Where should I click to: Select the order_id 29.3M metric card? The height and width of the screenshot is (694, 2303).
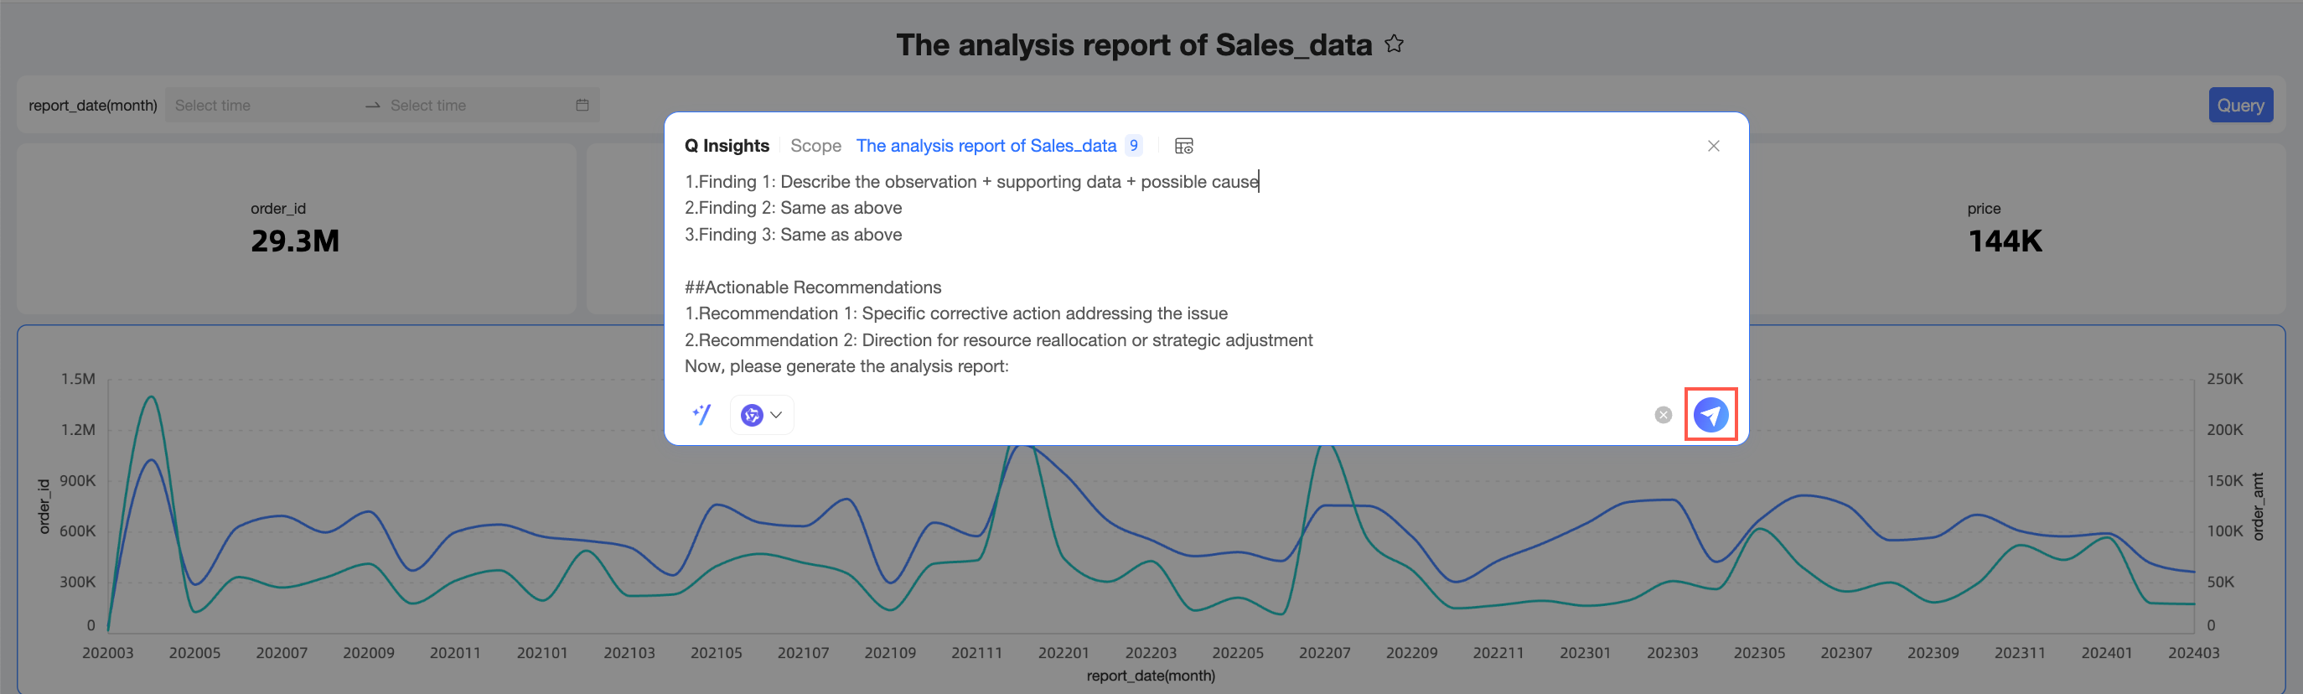(295, 228)
